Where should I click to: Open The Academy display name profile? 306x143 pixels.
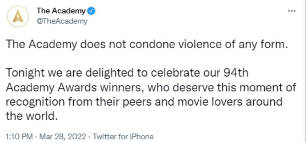coord(61,11)
